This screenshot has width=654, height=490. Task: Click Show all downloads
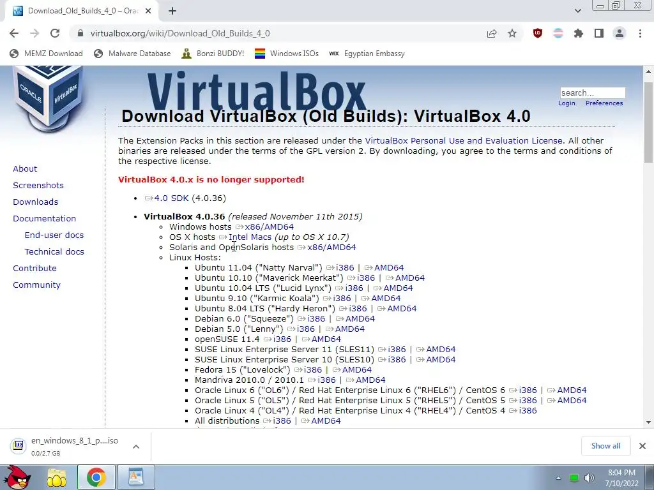tap(605, 446)
